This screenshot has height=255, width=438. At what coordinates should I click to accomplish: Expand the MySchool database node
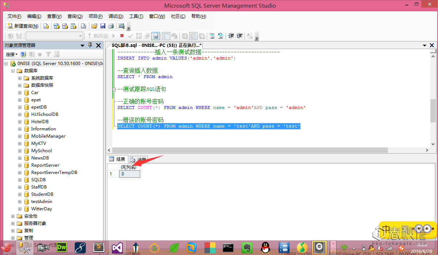(20, 151)
